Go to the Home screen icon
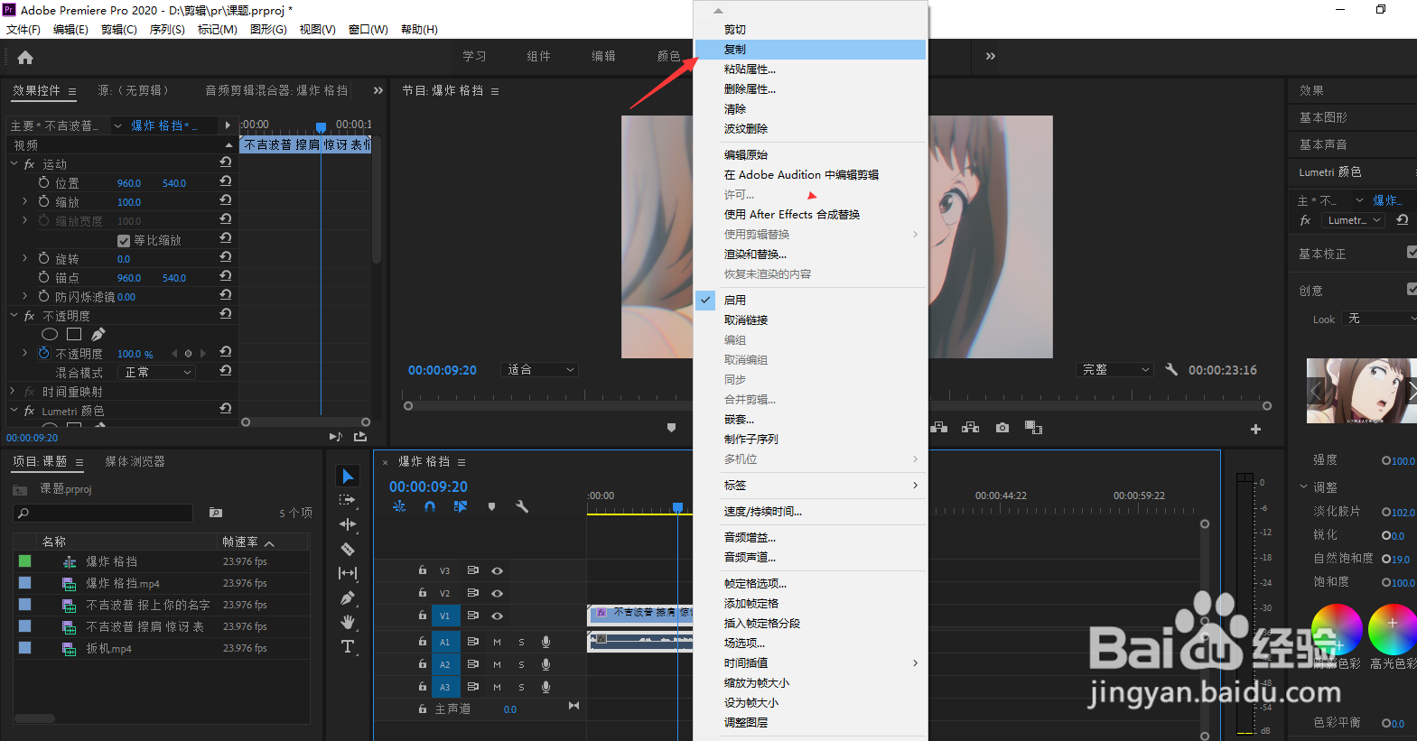The width and height of the screenshot is (1417, 741). tap(25, 58)
